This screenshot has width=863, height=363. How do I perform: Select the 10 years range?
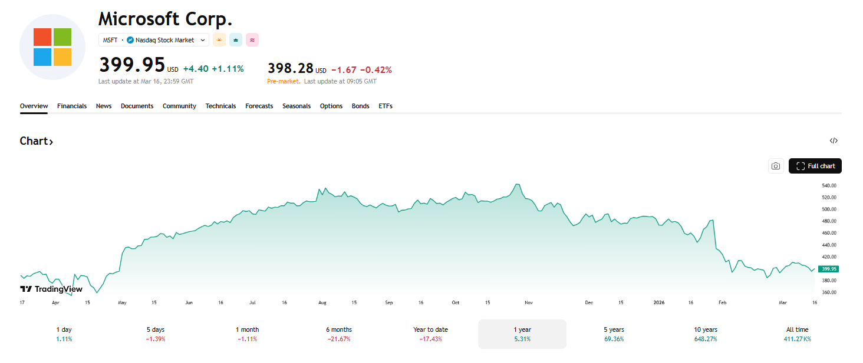(x=706, y=334)
